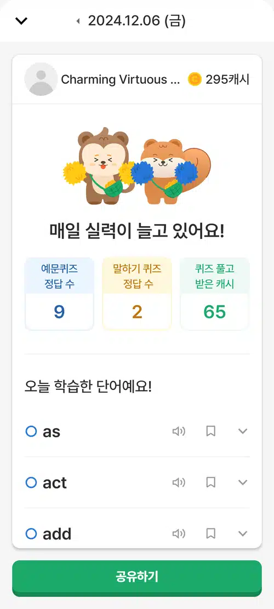
Task: Play pronunciation audio for the word 'act'
Action: pos(179,482)
